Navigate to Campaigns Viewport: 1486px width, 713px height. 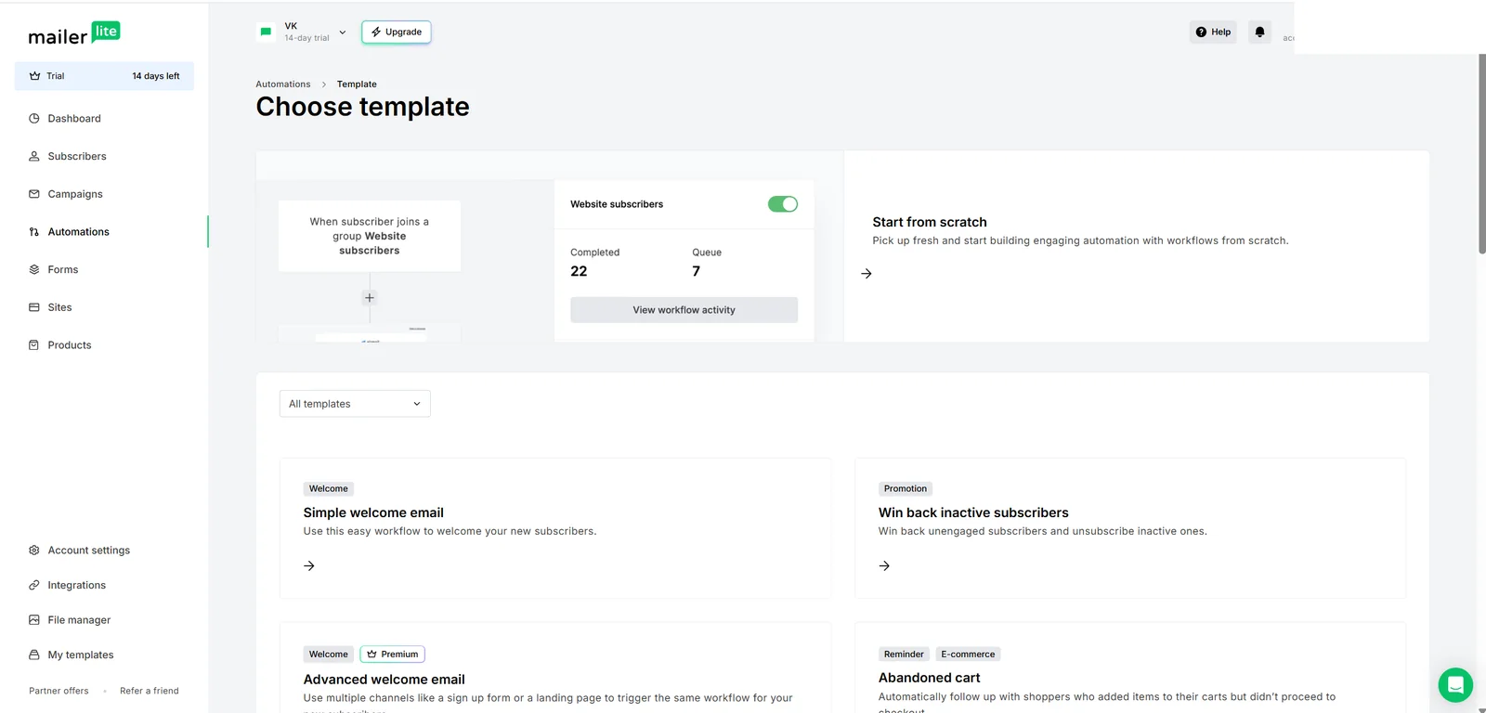75,194
